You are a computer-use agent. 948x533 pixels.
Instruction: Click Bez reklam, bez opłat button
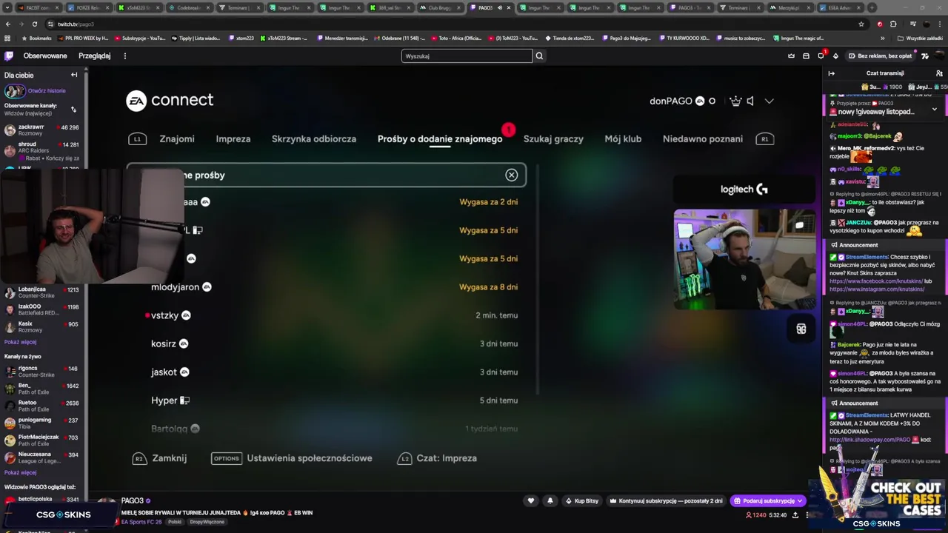coord(880,56)
